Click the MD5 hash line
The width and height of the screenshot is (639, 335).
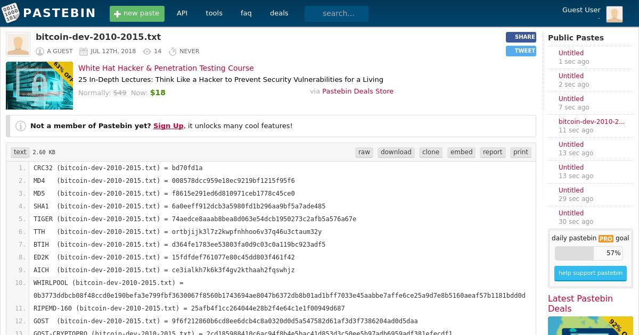164,194
